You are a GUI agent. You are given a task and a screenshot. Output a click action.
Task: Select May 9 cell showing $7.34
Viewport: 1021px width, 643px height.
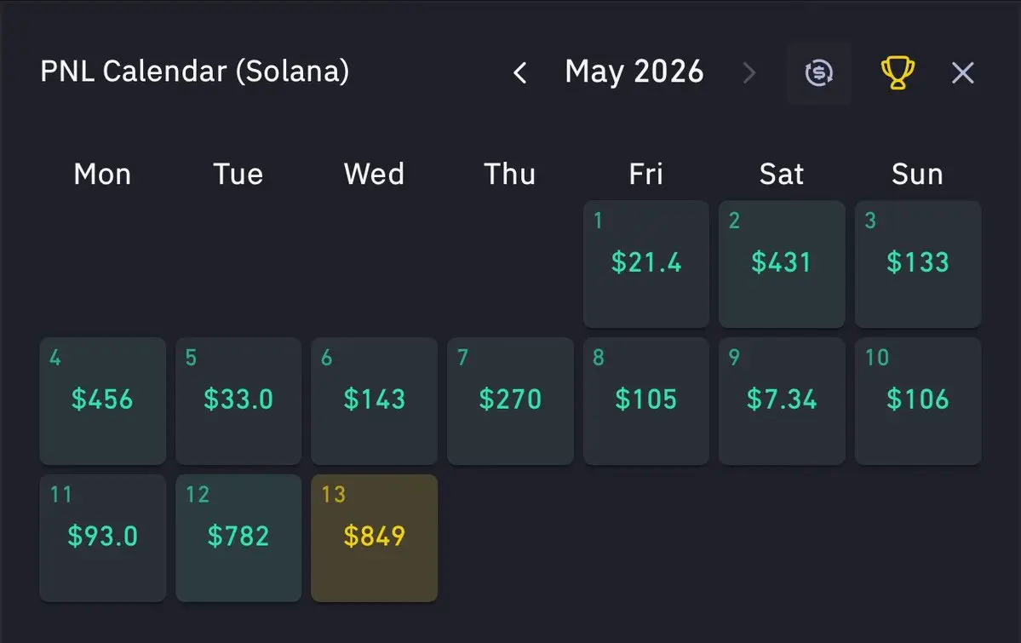tap(782, 400)
